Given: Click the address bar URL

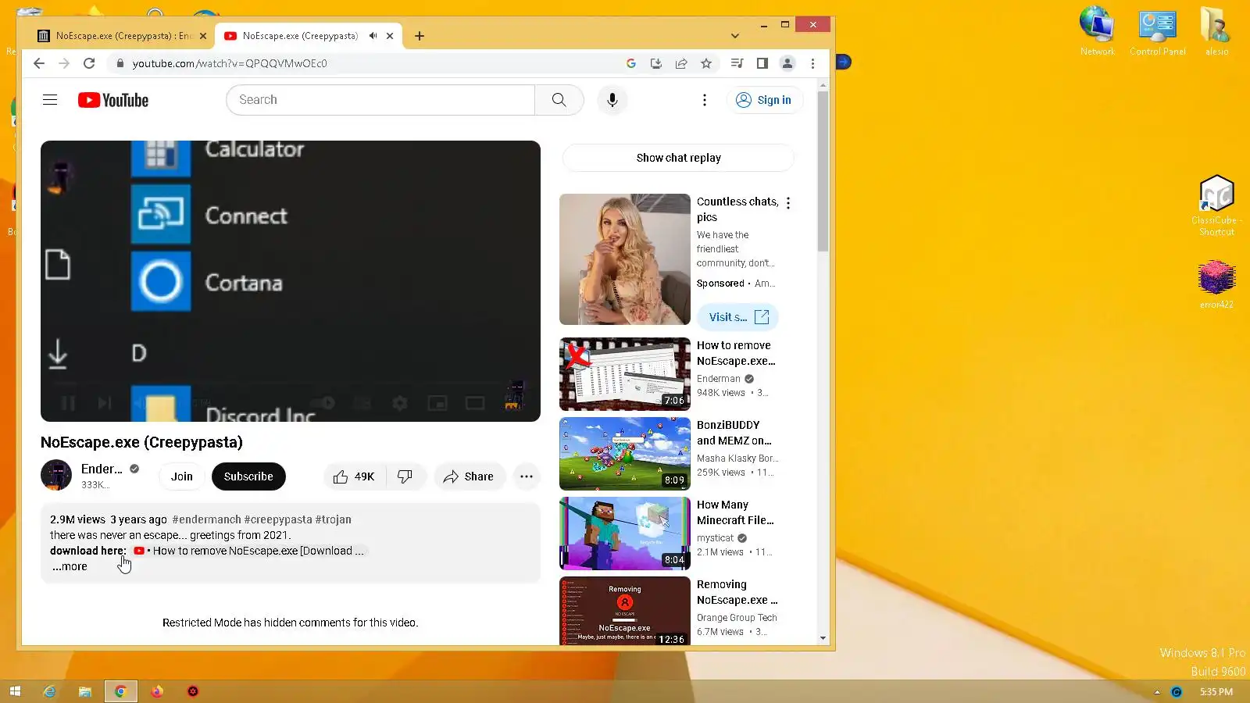Looking at the screenshot, I should pos(230,63).
